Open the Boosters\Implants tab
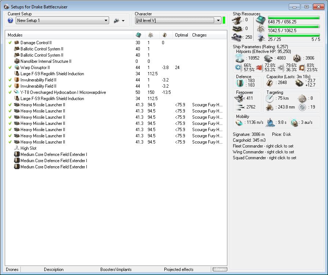This screenshot has width=328, height=275. pyautogui.click(x=116, y=270)
